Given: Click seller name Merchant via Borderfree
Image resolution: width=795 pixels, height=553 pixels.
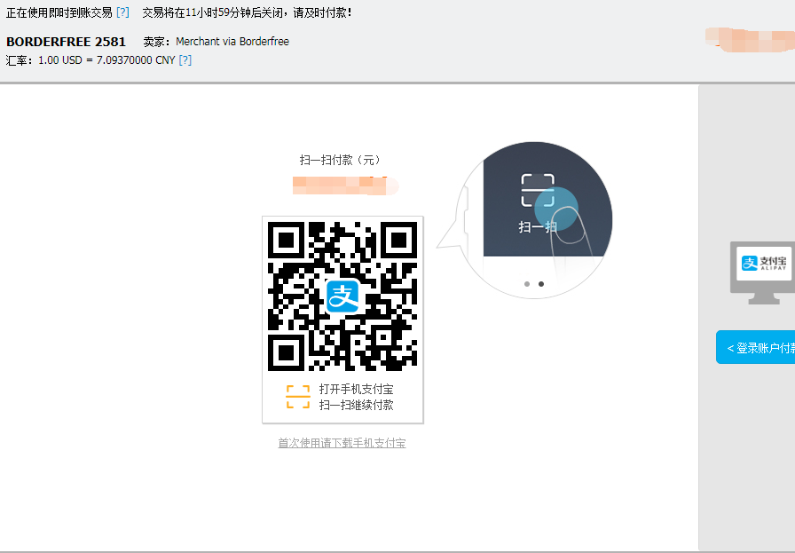Looking at the screenshot, I should pyautogui.click(x=232, y=42).
